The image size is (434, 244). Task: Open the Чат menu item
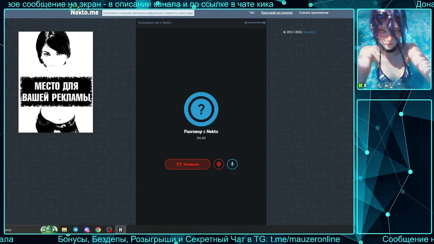[x=252, y=13]
